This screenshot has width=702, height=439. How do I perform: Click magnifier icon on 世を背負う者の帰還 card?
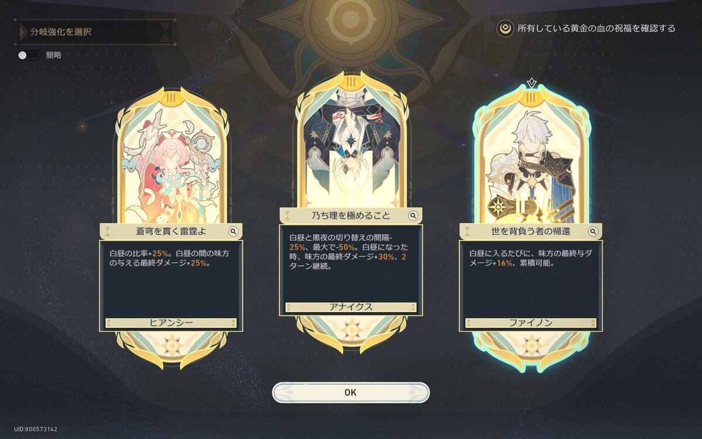click(x=593, y=231)
